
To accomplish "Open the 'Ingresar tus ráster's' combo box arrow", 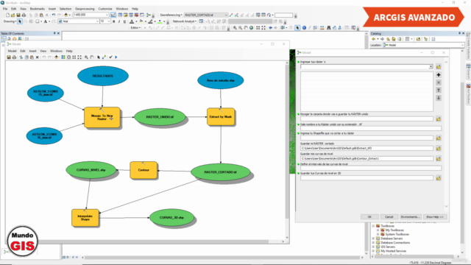I will coord(431,66).
